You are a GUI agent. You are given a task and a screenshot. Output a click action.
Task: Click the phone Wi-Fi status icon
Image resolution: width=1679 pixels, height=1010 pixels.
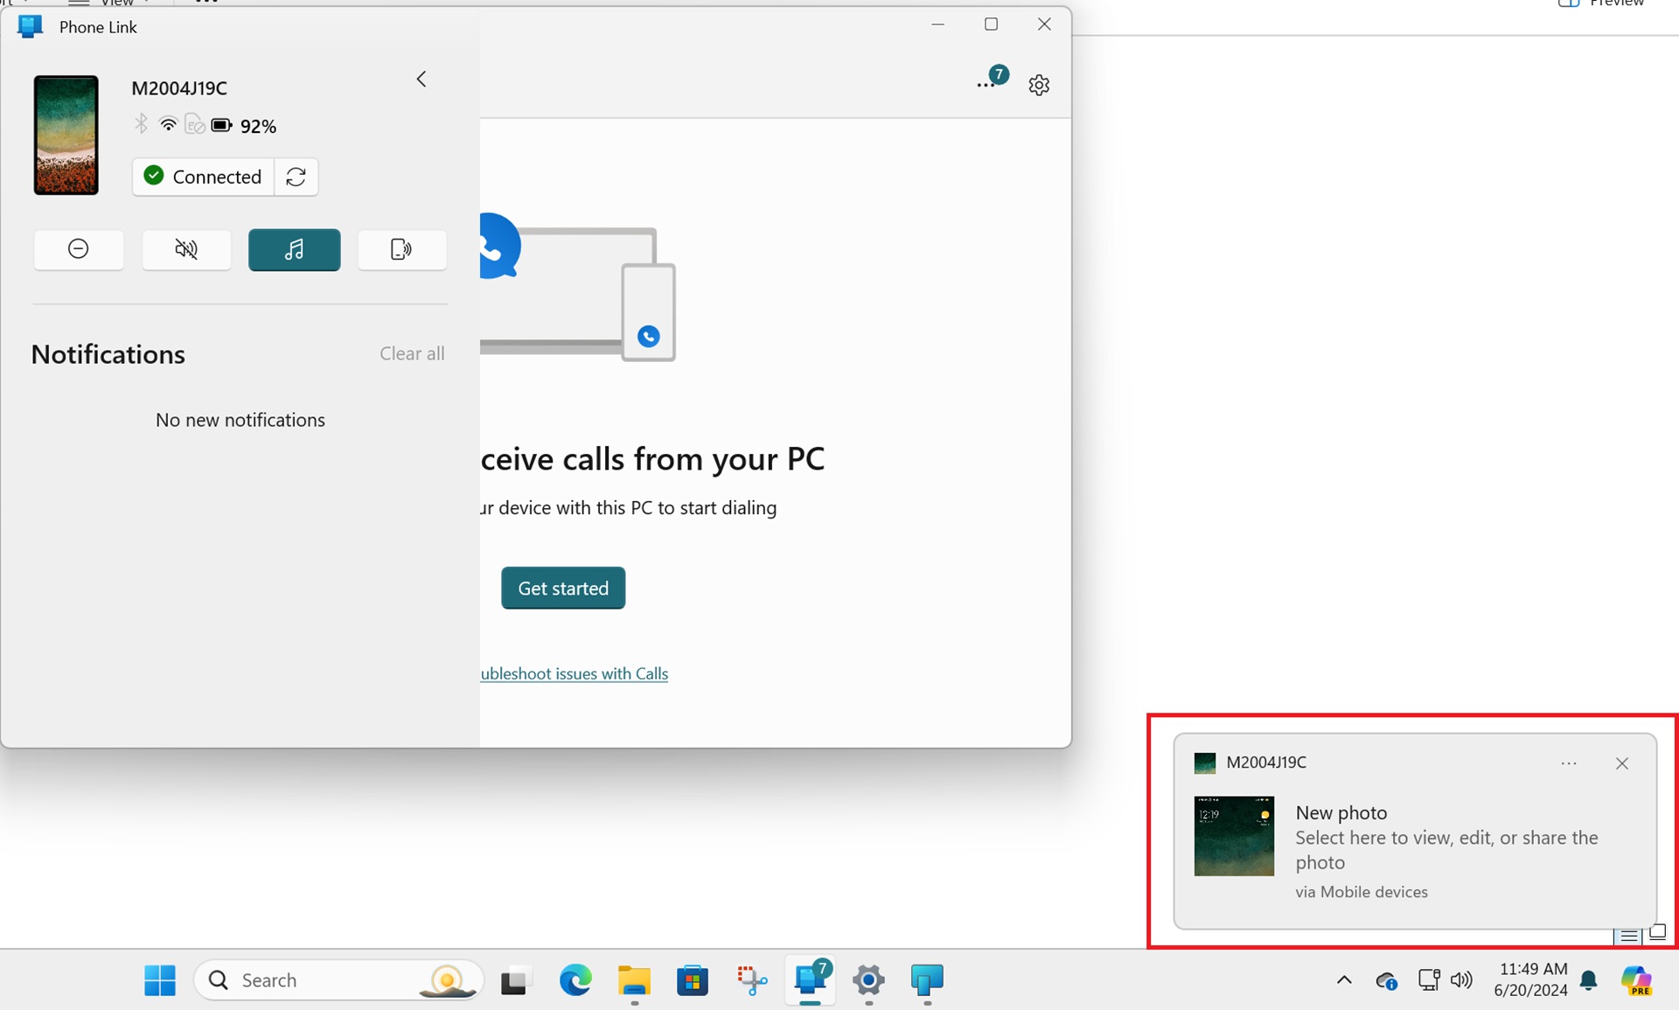(x=168, y=125)
